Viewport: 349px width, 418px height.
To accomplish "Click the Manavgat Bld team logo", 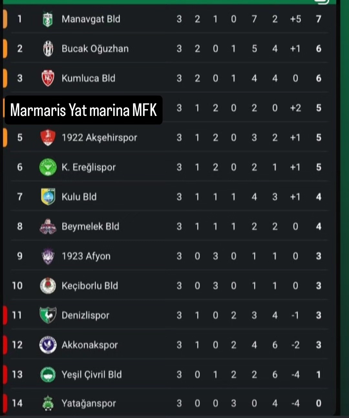I will click(48, 19).
